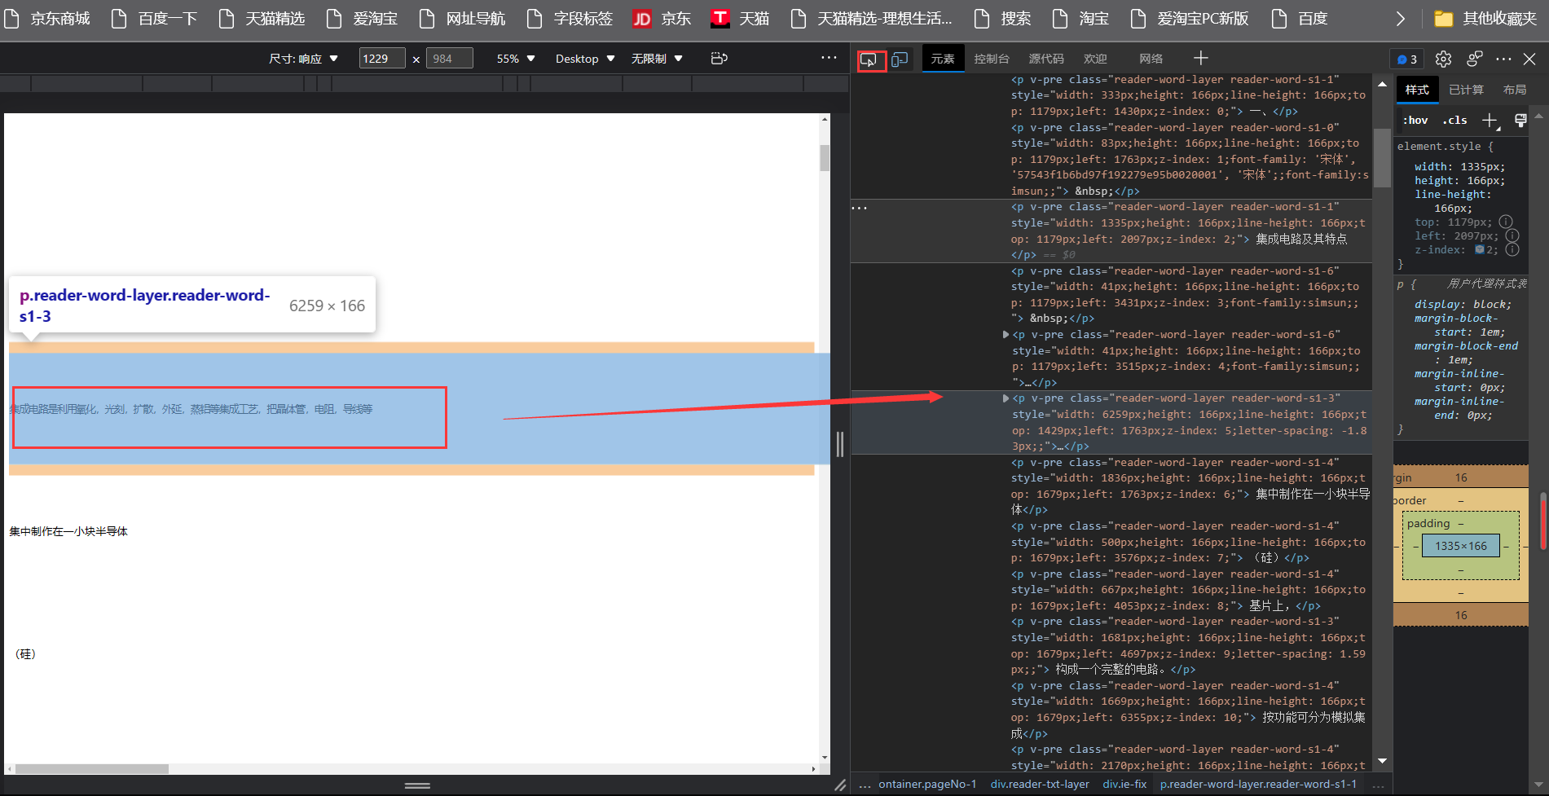Viewport: 1549px width, 796px height.
Task: Close the DevTools panel
Action: pos(1529,59)
